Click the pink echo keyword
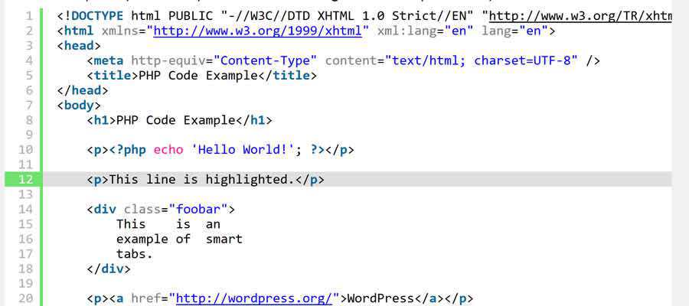 coord(168,149)
